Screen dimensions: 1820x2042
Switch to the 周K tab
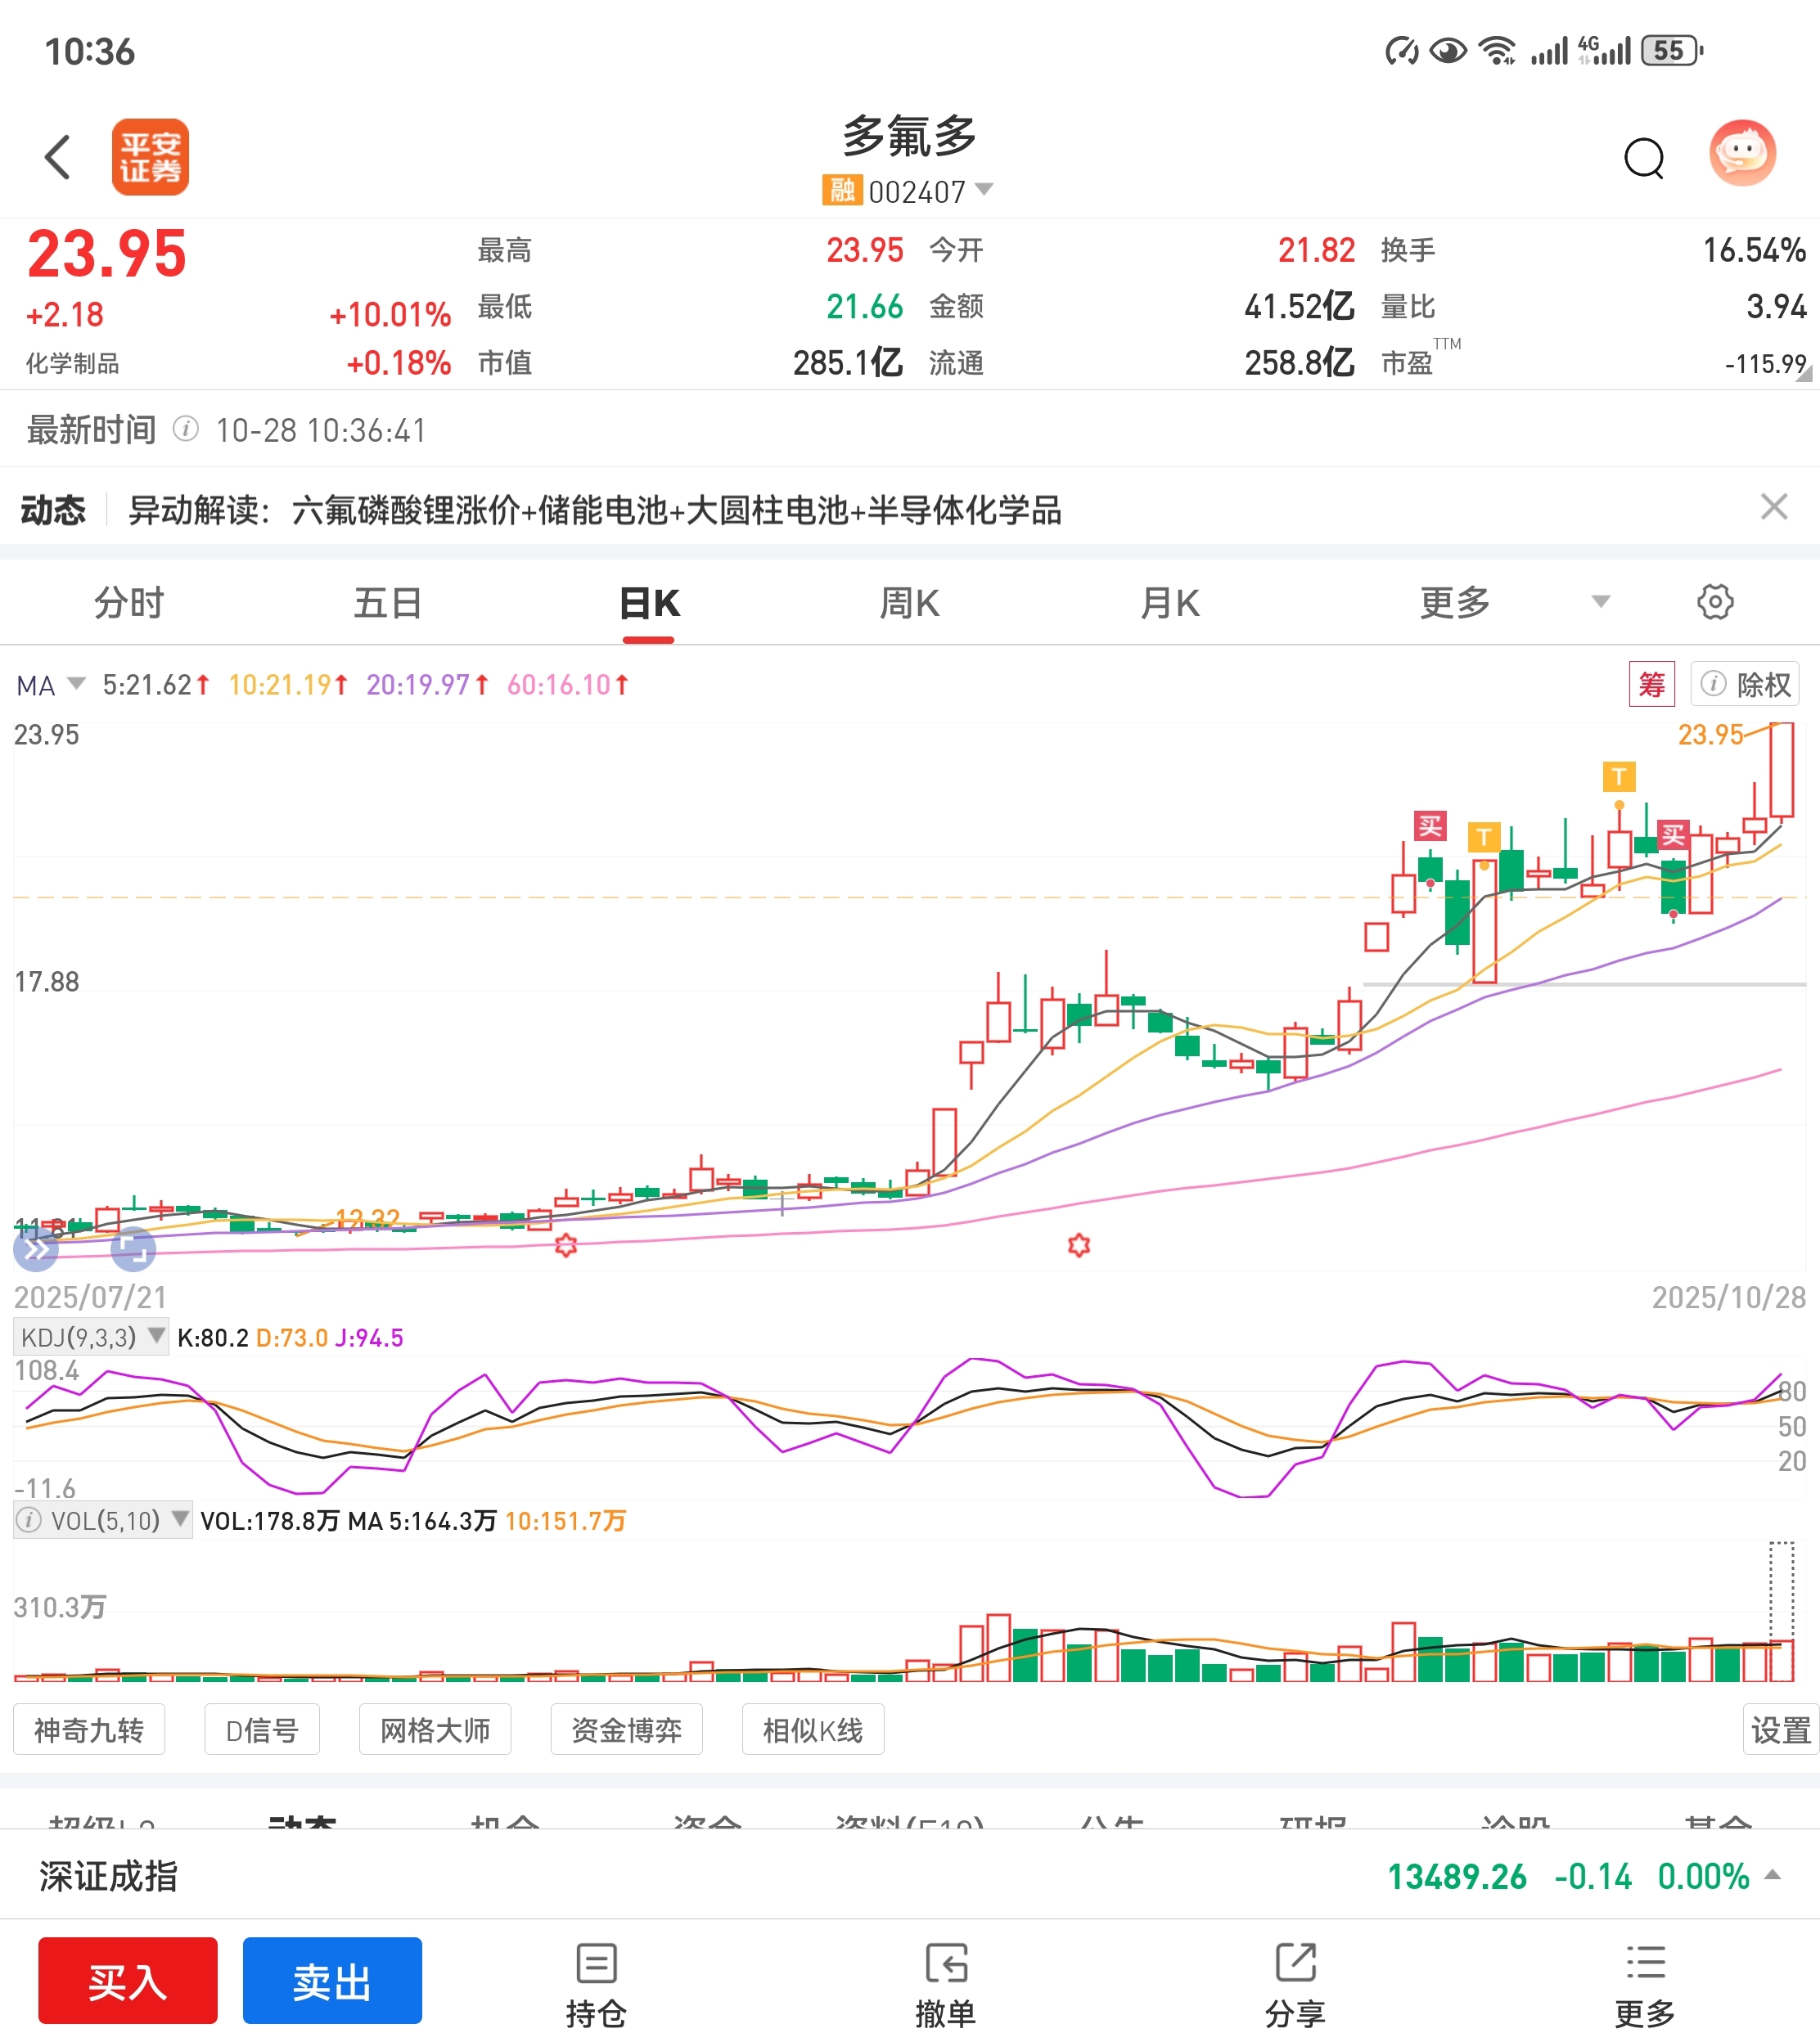pyautogui.click(x=908, y=603)
